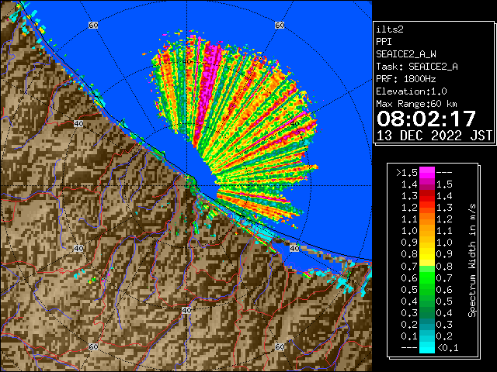This screenshot has width=497, height=372.
Task: Click the '>1.5' legend label
Action: tap(407, 173)
